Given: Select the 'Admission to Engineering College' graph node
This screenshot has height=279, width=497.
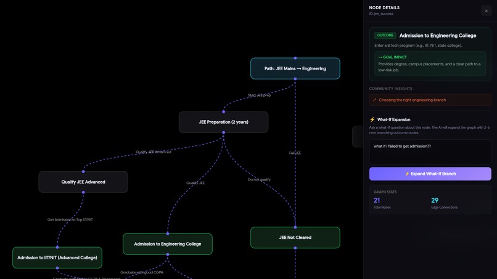Looking at the screenshot, I should (168, 244).
